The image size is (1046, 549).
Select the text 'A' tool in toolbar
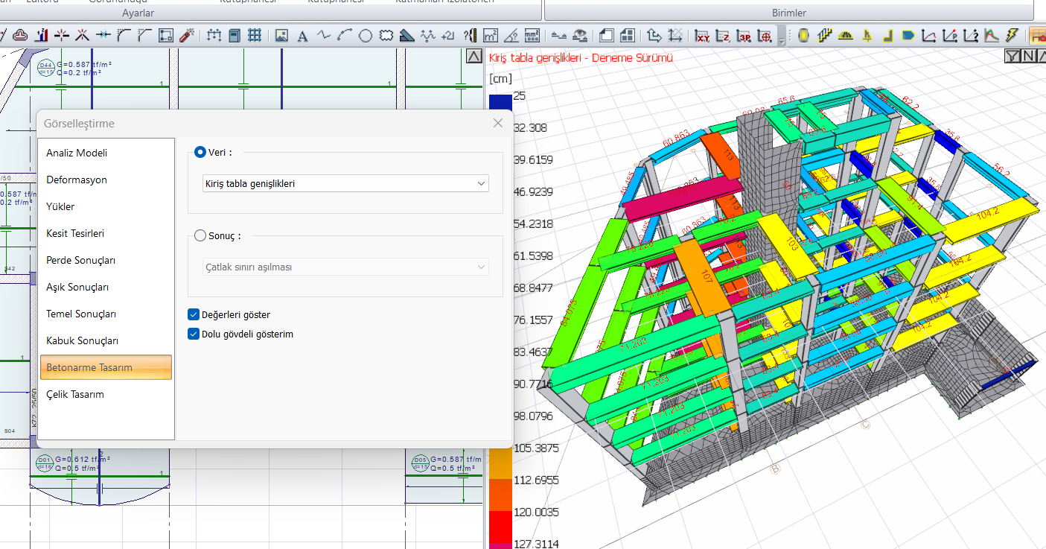point(302,36)
